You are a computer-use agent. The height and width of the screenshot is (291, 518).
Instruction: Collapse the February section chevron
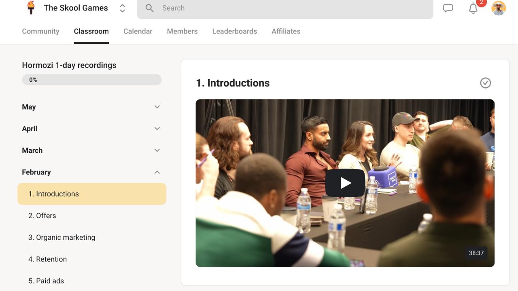157,172
